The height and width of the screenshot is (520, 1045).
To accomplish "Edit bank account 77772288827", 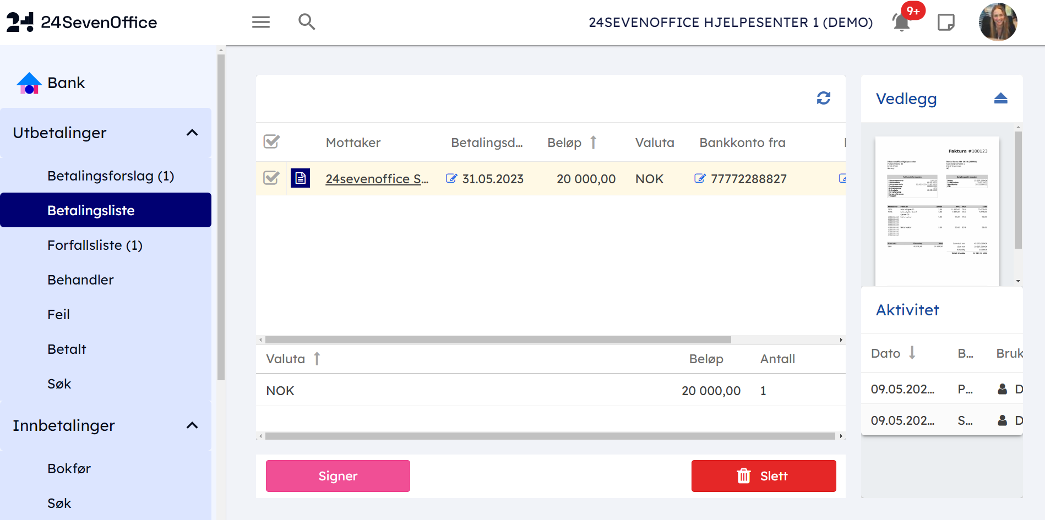I will (x=700, y=178).
